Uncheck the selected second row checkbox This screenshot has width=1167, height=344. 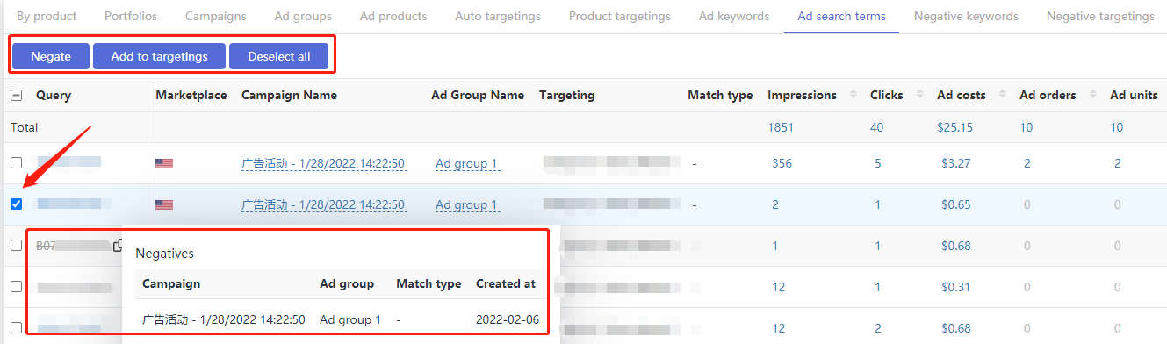[x=16, y=204]
